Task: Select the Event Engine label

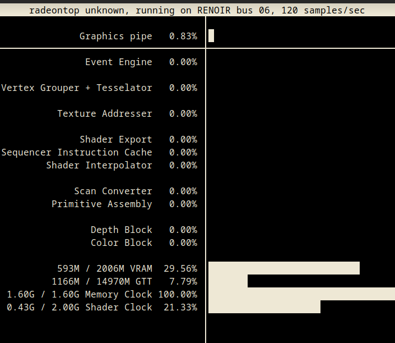Action: tap(119, 62)
